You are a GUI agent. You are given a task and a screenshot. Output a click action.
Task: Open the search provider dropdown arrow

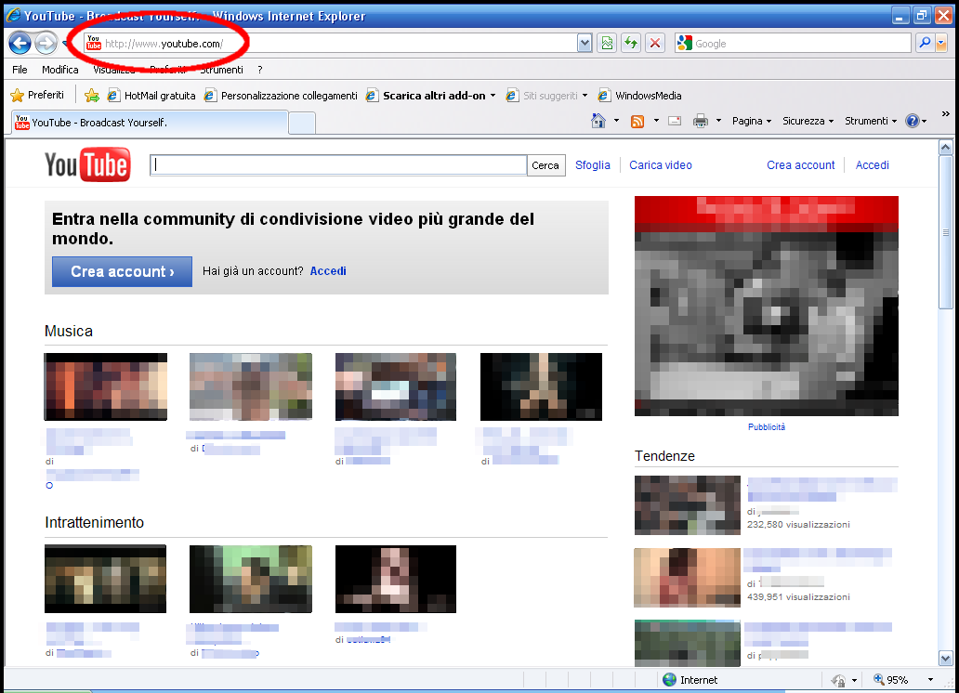(x=941, y=43)
